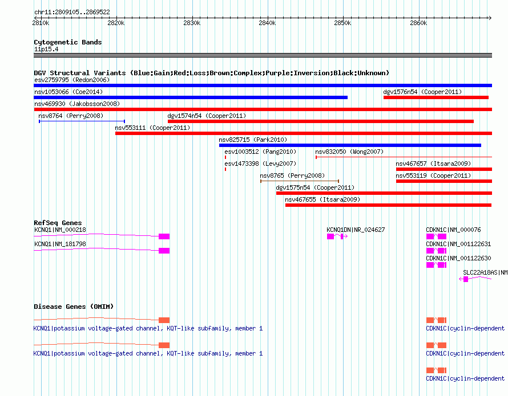Open nsv825715 (Park2010) variant label
This screenshot has height=396, width=508.
pos(253,140)
